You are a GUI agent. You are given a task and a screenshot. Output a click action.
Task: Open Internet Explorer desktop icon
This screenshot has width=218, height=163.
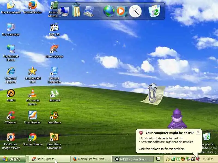point(11,75)
